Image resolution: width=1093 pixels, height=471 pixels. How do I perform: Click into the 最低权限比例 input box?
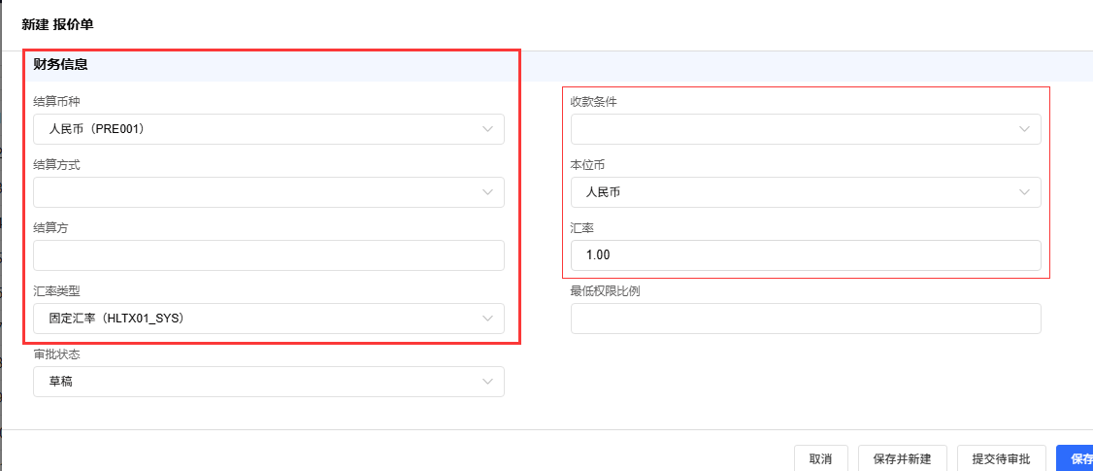click(x=806, y=319)
